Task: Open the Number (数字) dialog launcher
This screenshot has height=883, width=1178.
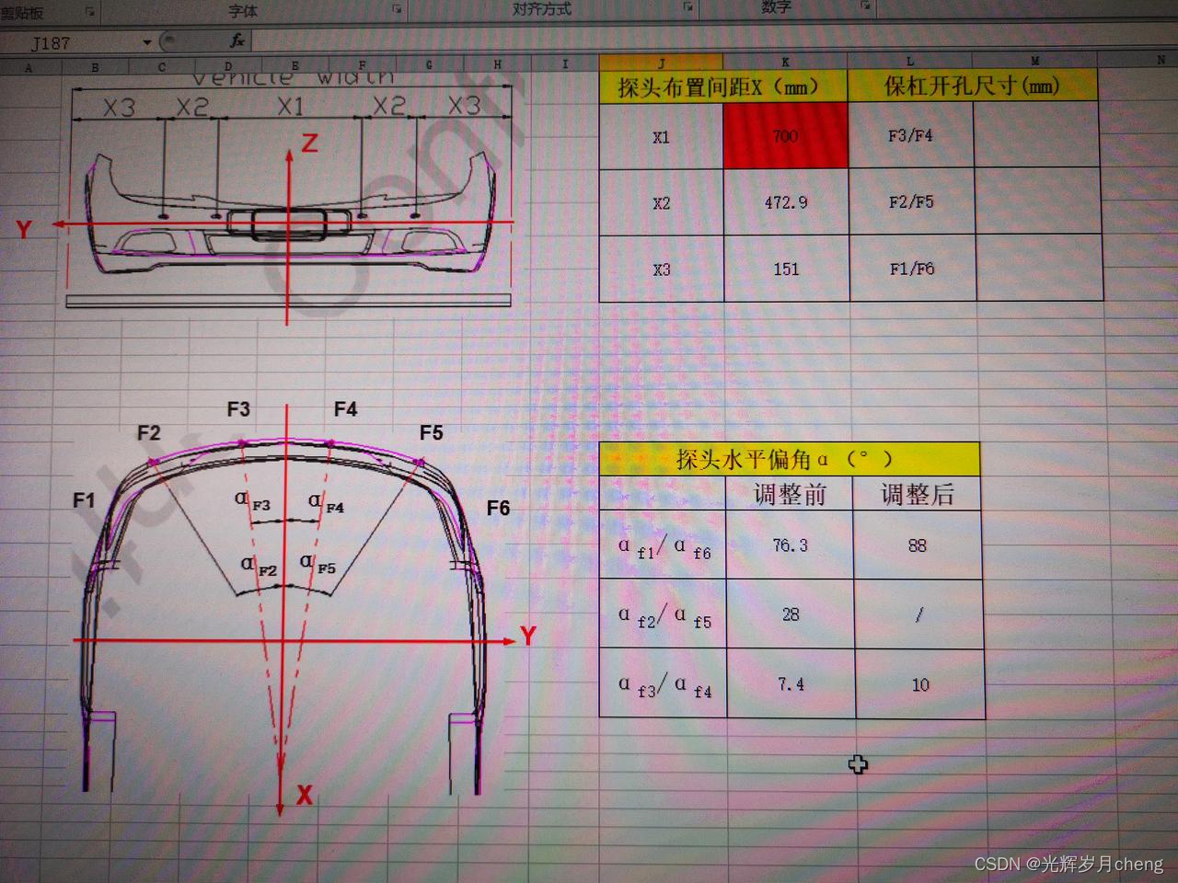Action: click(865, 6)
